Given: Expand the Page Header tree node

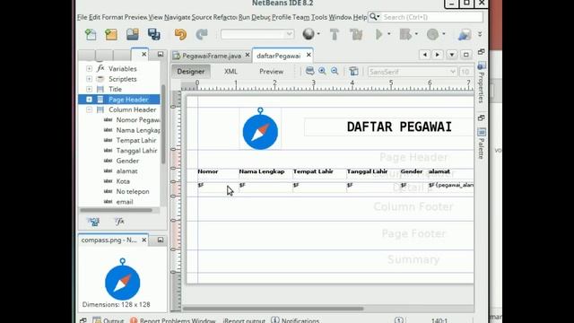Looking at the screenshot, I should (89, 100).
